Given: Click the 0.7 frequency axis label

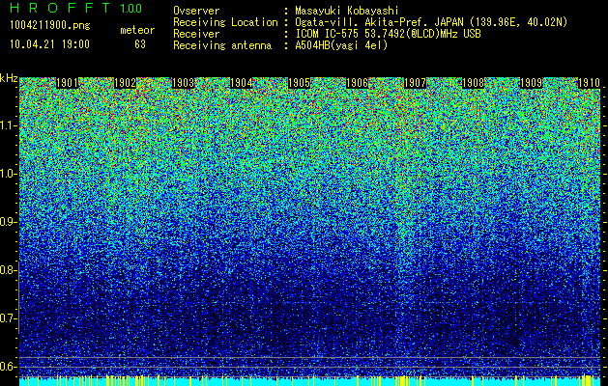Looking at the screenshot, I should pos(8,318).
